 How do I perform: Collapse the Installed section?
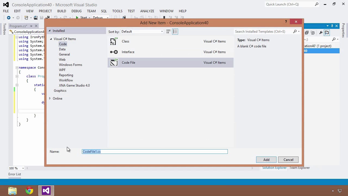point(49,31)
